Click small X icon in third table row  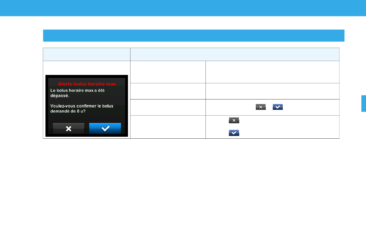pyautogui.click(x=261, y=108)
